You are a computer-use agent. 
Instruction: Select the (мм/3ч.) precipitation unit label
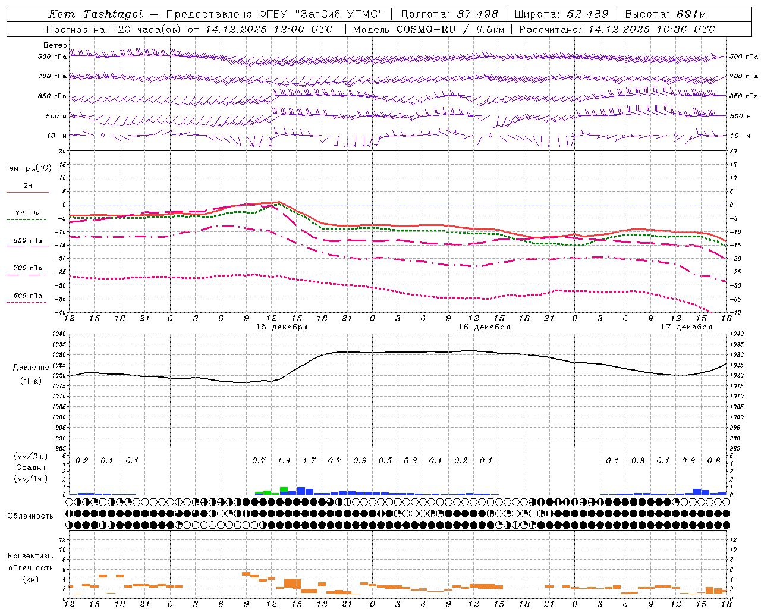coord(30,456)
